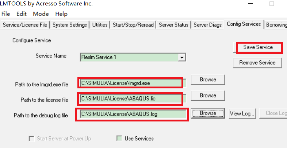Click the Save Service button
The width and height of the screenshot is (287, 148).
[x=258, y=48]
